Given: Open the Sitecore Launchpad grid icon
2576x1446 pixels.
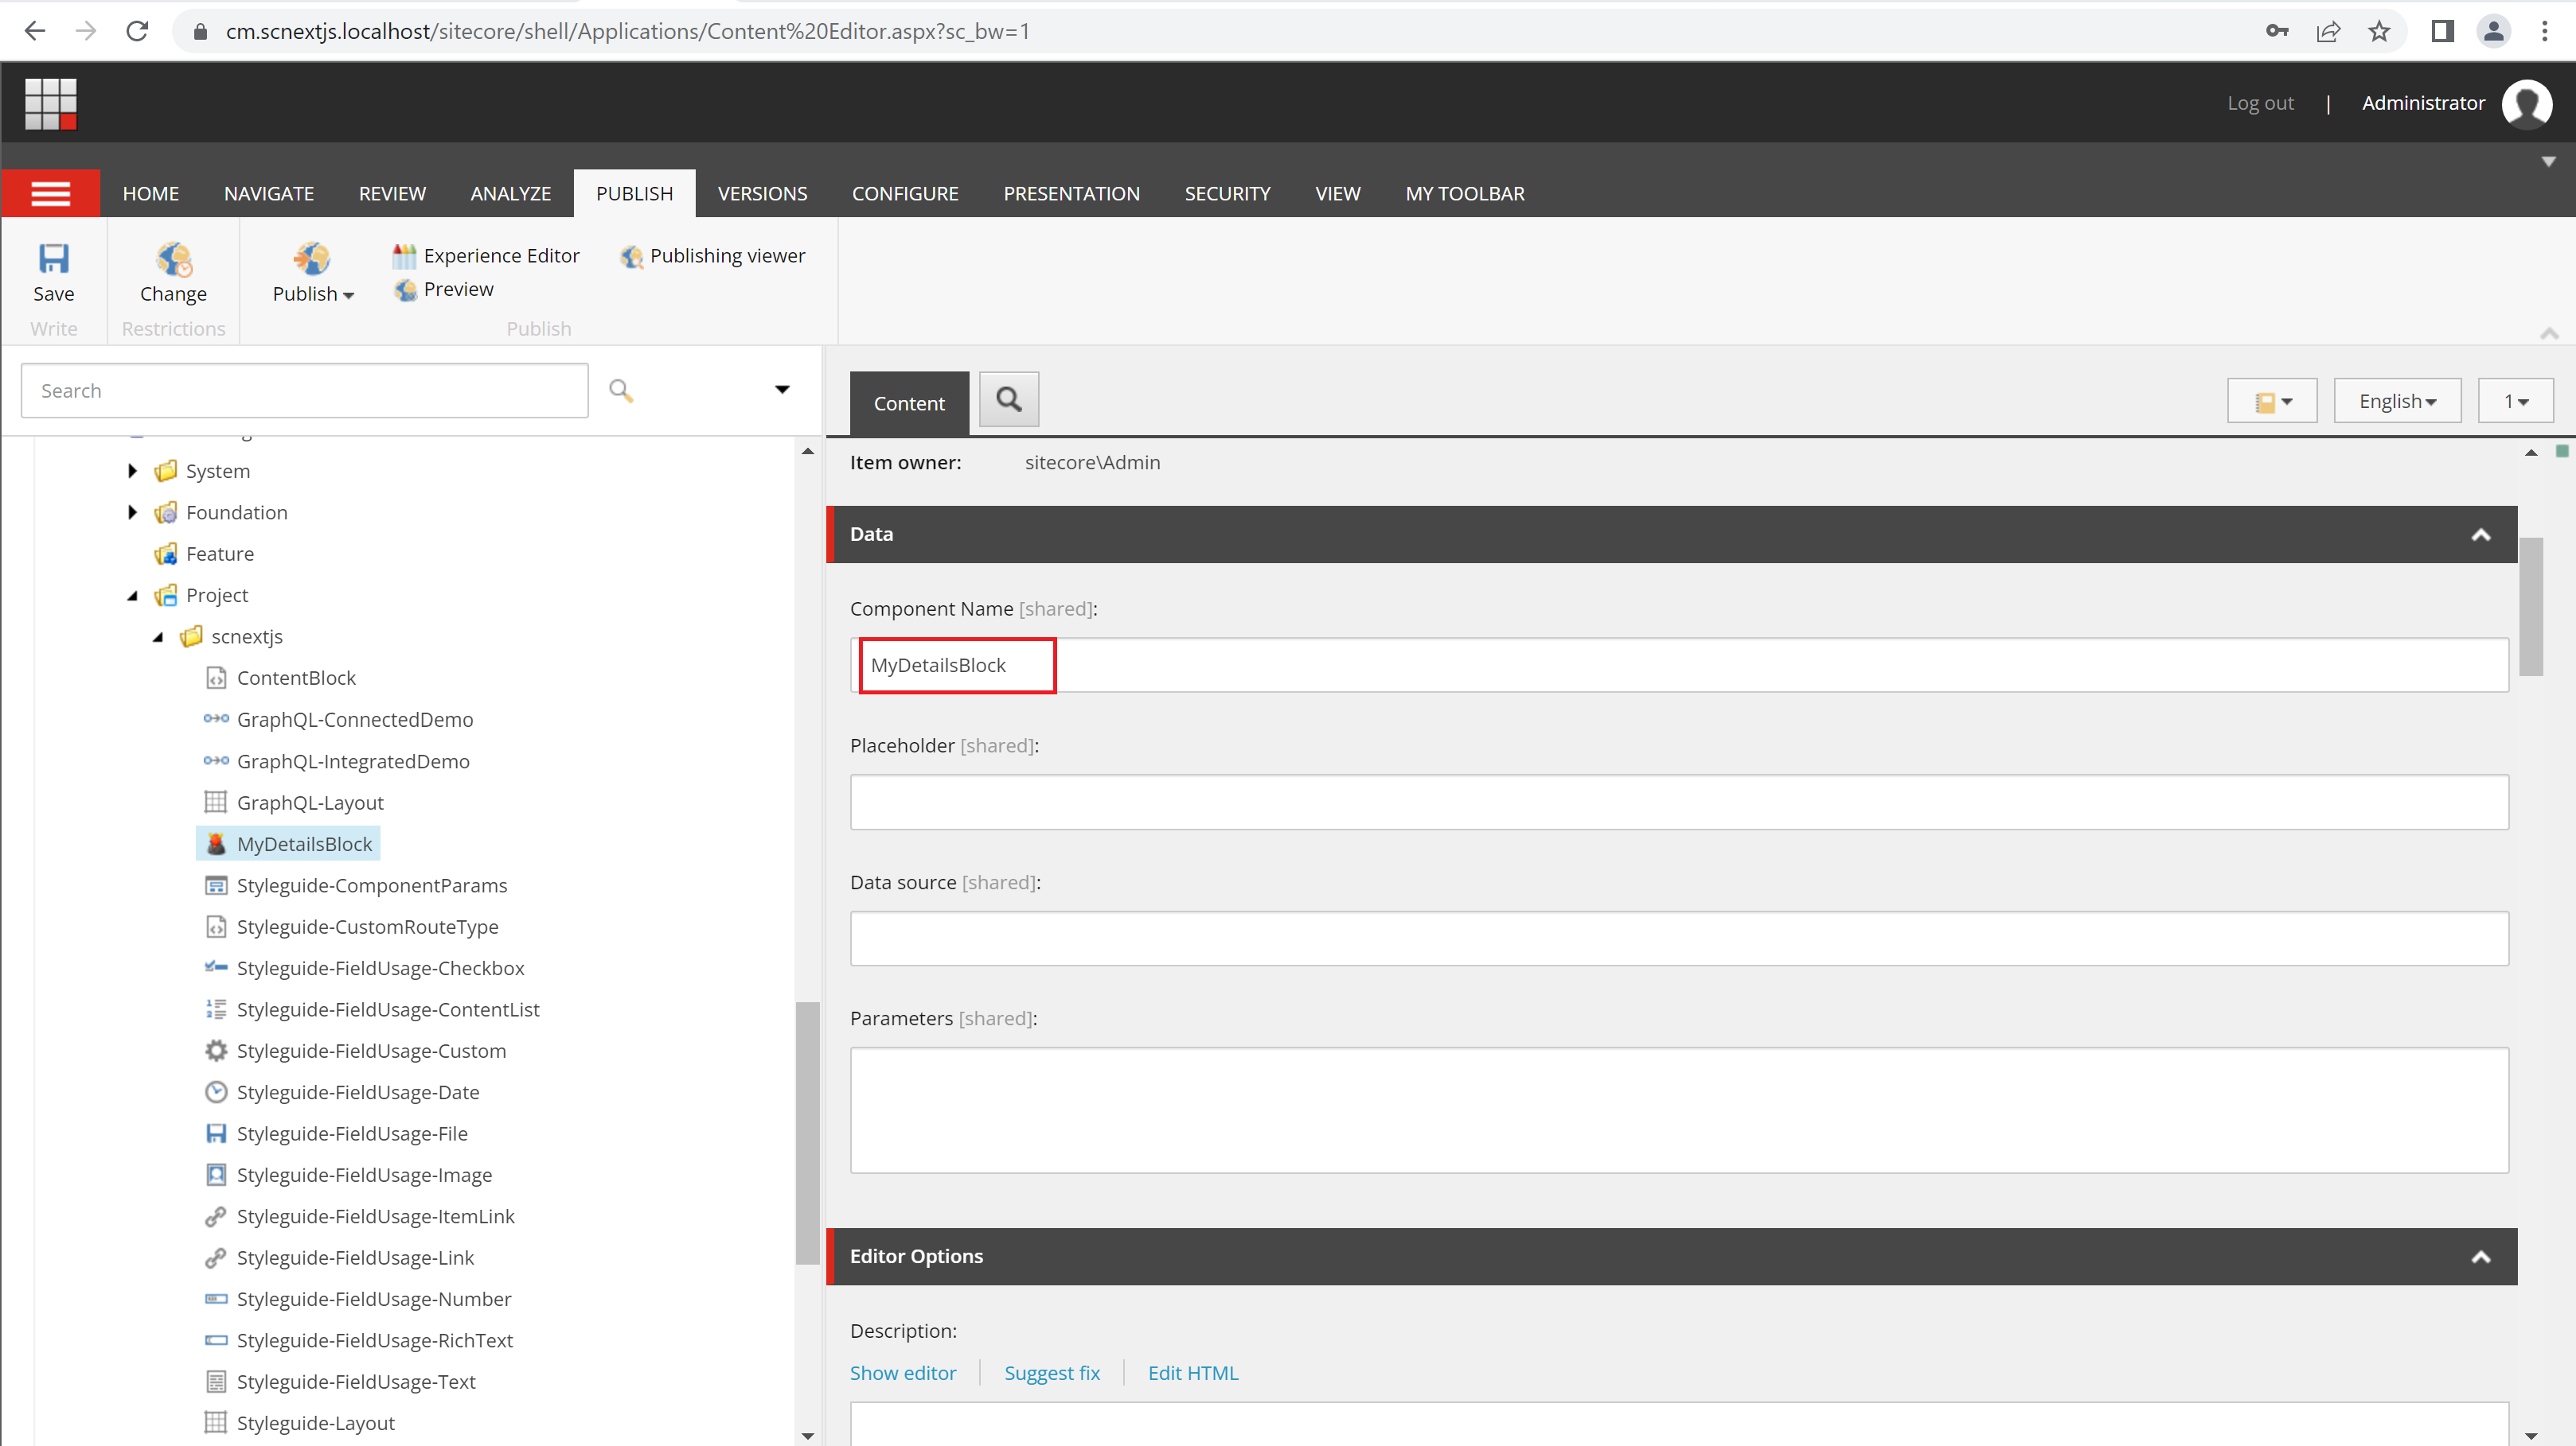Looking at the screenshot, I should tap(50, 103).
